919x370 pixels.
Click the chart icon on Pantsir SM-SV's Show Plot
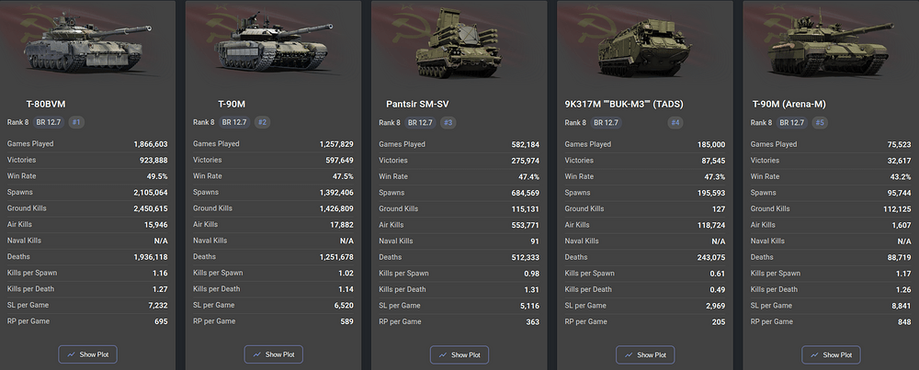click(x=443, y=354)
